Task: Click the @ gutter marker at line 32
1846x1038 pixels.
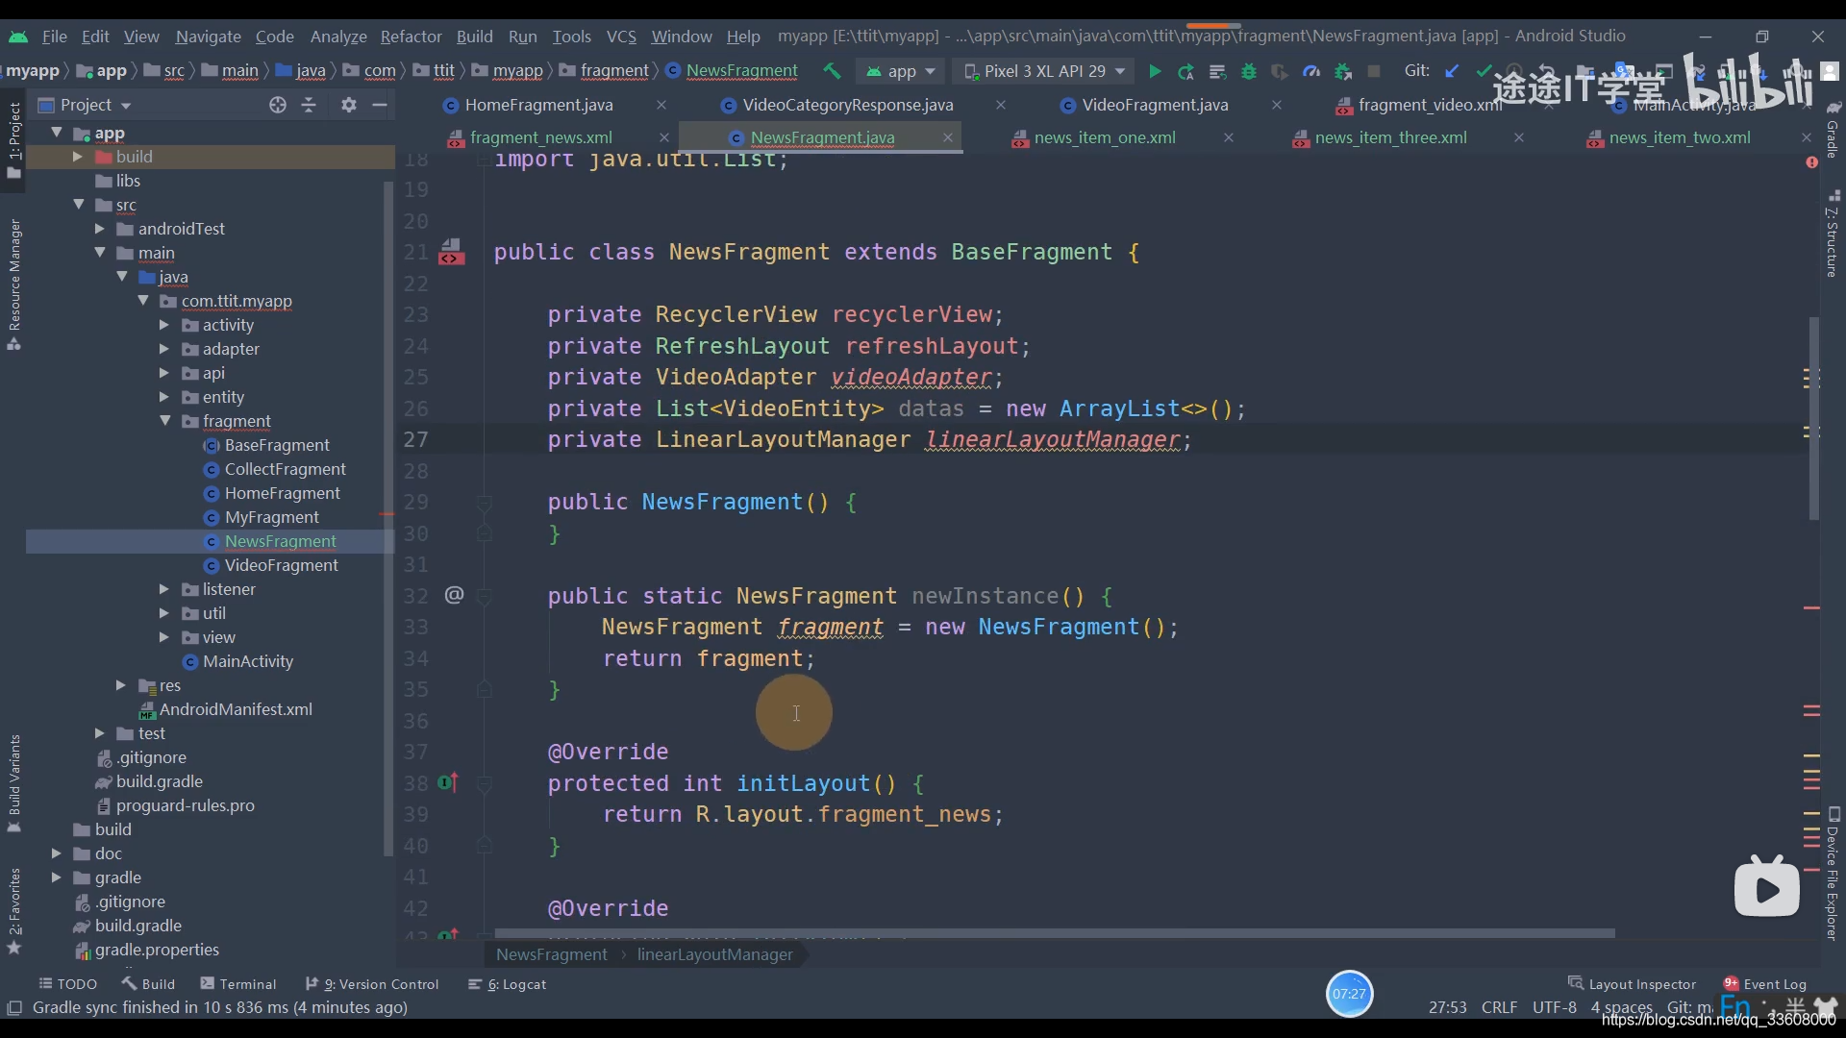Action: coord(454,595)
